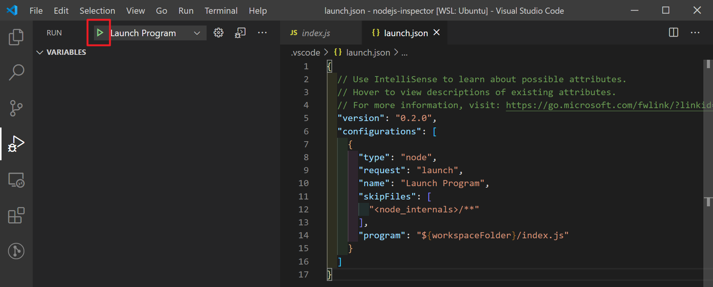
Task: Click the "configurations" key on line 6
Action: click(379, 131)
